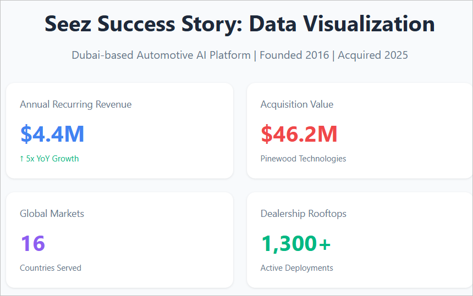
Task: Click the Pinewood Technologies caption
Action: [x=303, y=159]
